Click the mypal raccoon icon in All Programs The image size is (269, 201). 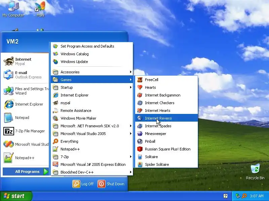pos(55,103)
